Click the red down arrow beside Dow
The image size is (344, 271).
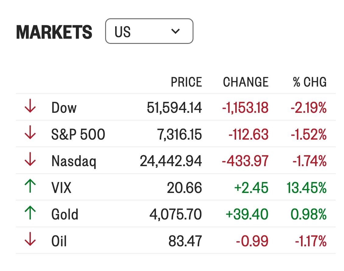coord(30,106)
